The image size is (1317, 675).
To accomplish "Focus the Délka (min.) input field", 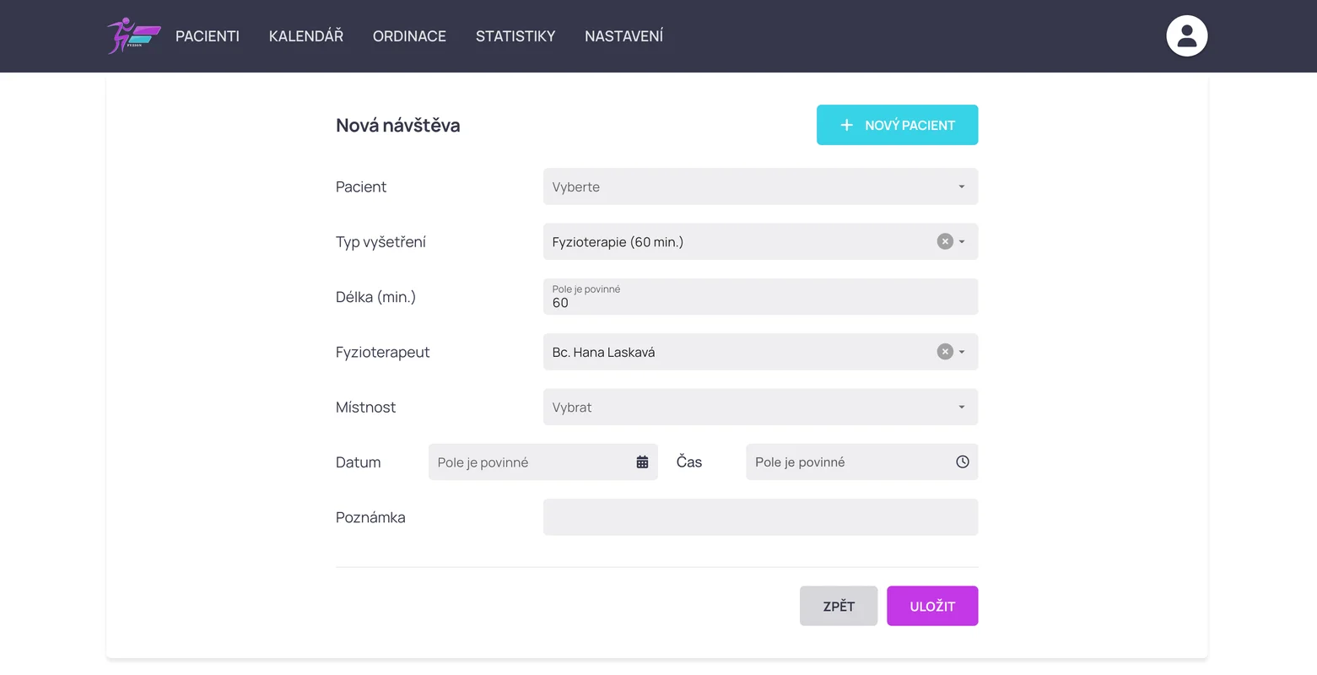I will (x=759, y=302).
